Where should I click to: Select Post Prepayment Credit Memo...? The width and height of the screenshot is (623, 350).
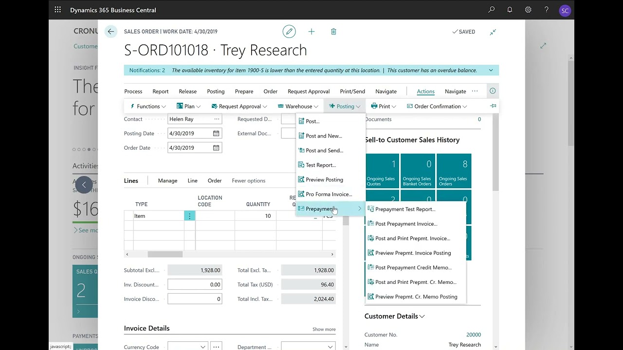click(x=415, y=267)
